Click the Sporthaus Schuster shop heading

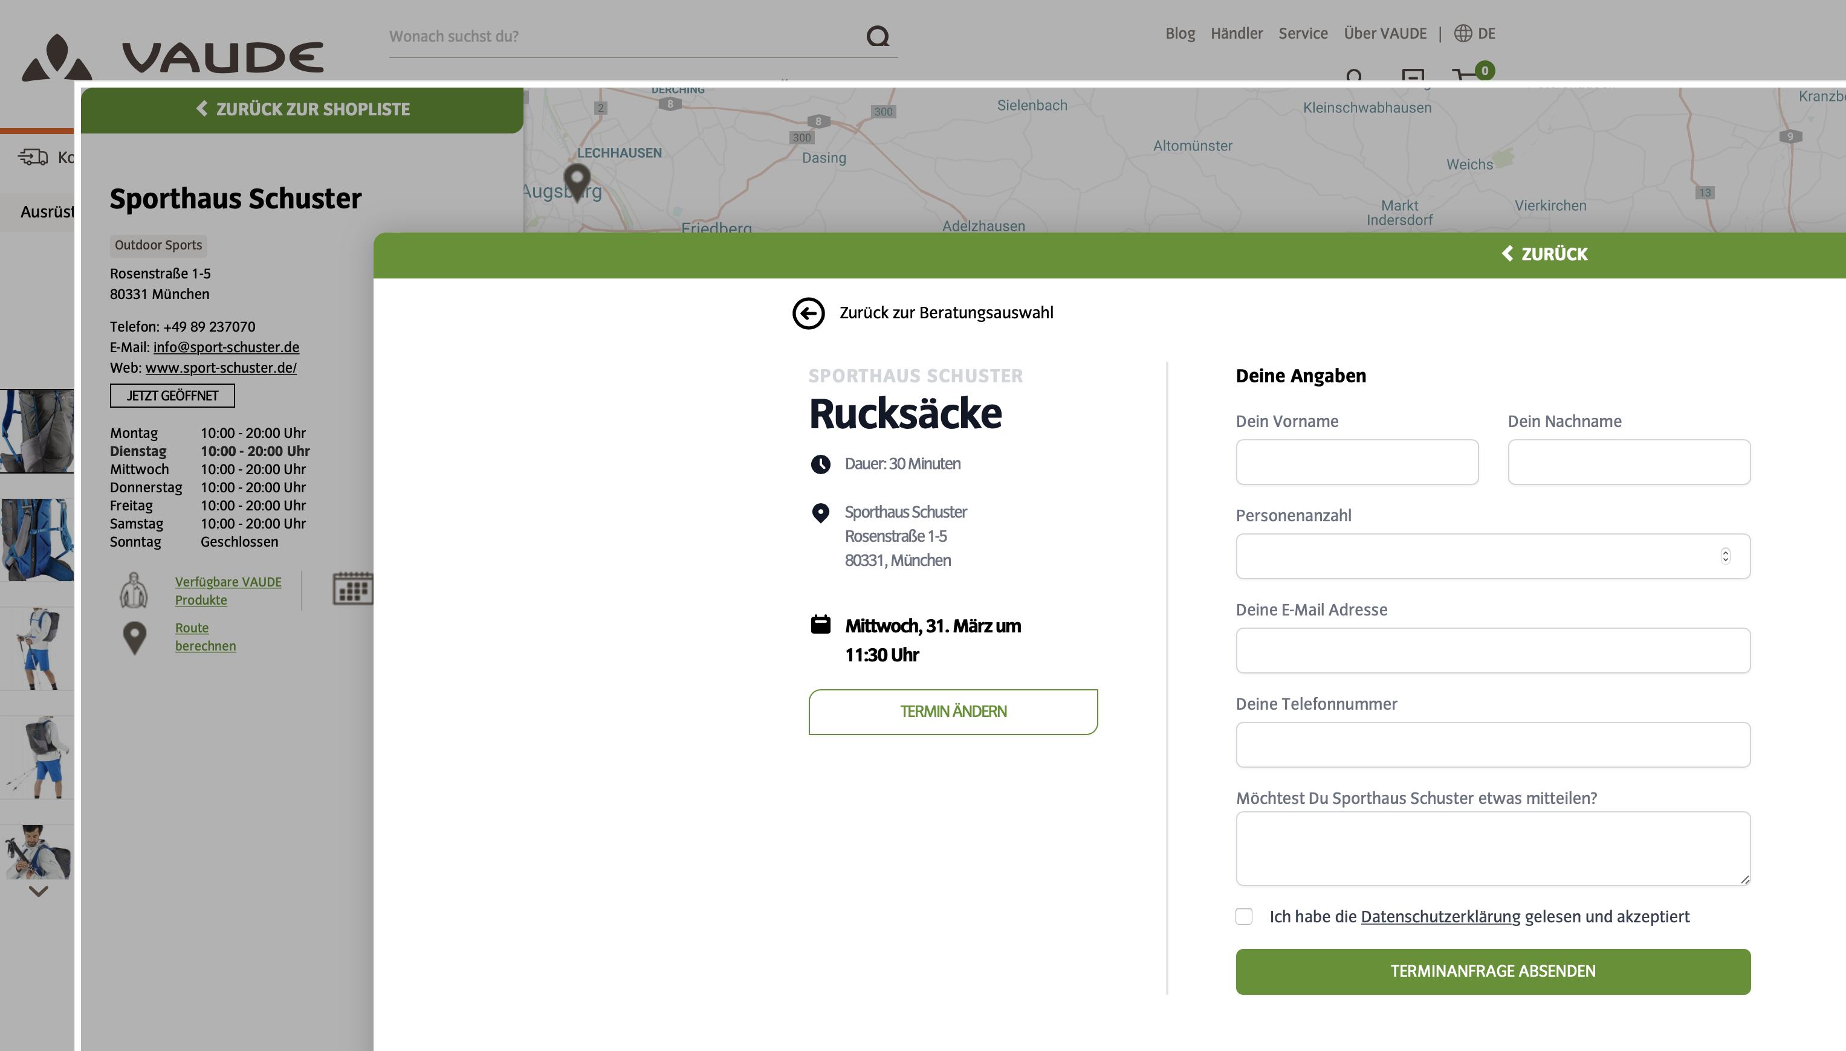pyautogui.click(x=236, y=199)
